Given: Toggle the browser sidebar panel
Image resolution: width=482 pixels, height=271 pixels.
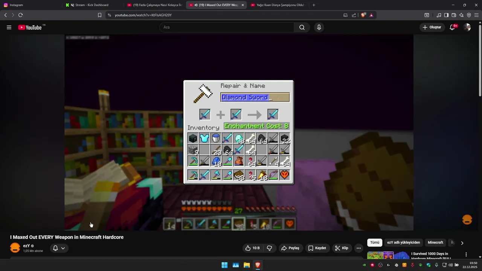Looking at the screenshot, I should click(446, 15).
